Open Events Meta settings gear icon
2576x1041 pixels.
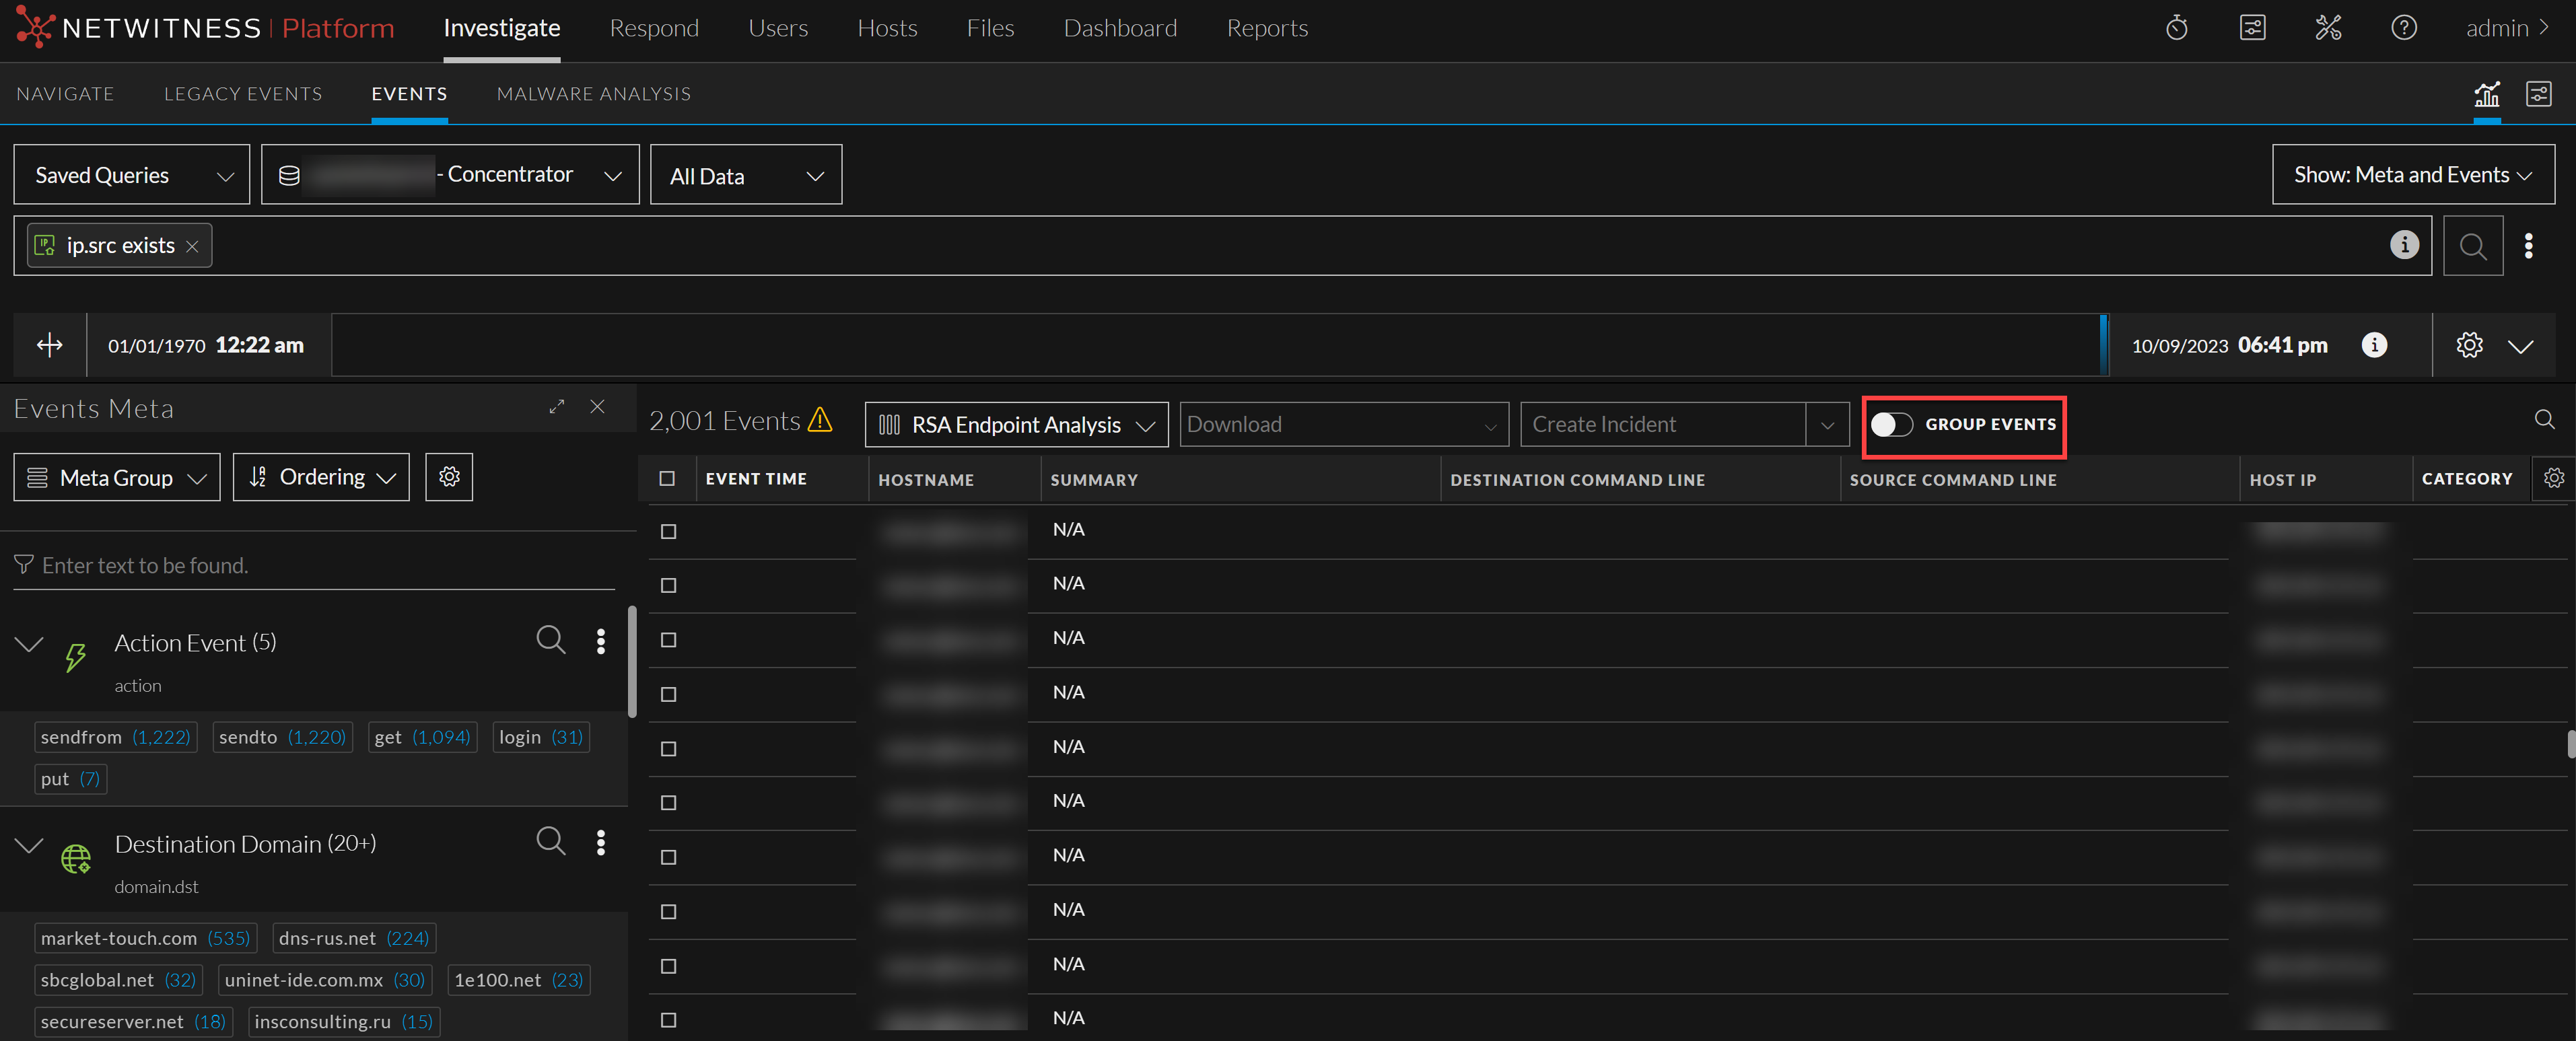pos(449,477)
